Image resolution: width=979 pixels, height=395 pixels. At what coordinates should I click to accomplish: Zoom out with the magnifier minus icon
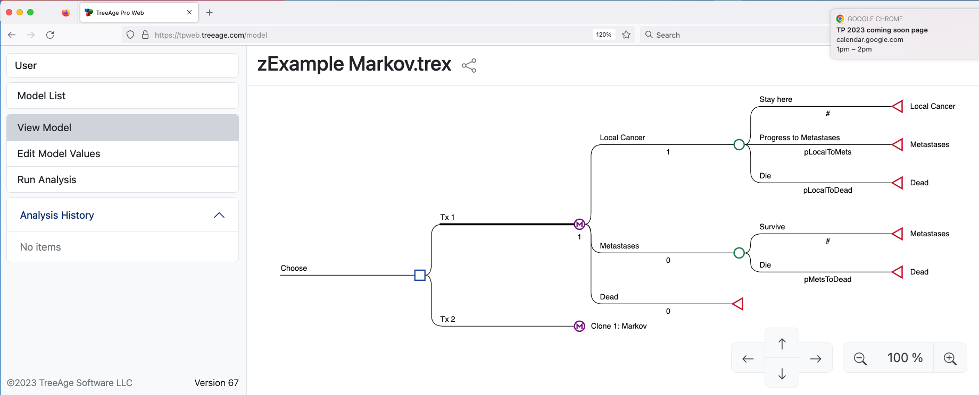tap(860, 358)
